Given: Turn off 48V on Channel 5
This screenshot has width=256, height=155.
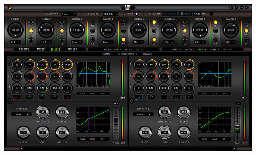Looking at the screenshot, I should pyautogui.click(x=154, y=22).
